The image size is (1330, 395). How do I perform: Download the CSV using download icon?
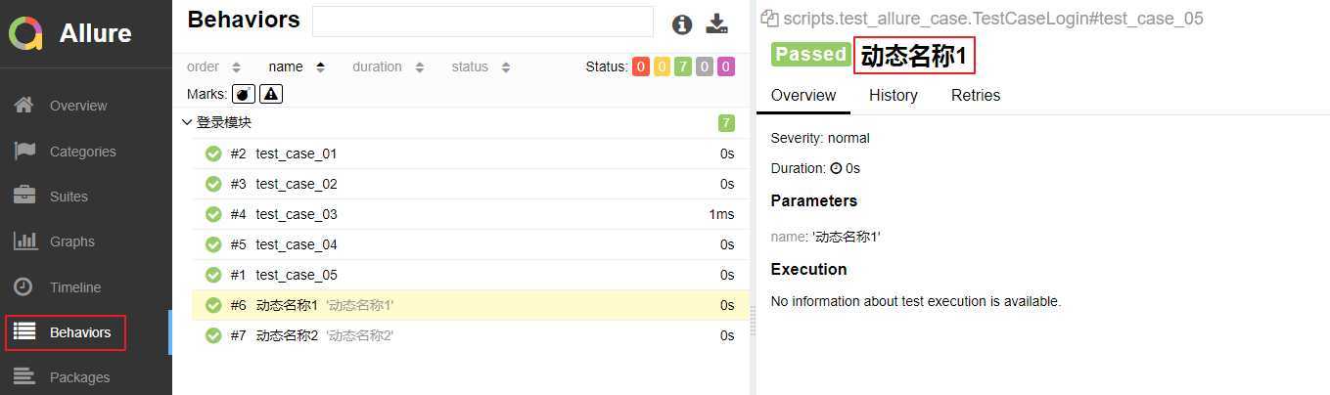click(x=718, y=24)
